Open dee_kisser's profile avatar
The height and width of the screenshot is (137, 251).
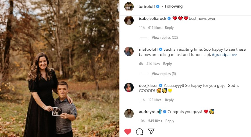[x=129, y=87]
